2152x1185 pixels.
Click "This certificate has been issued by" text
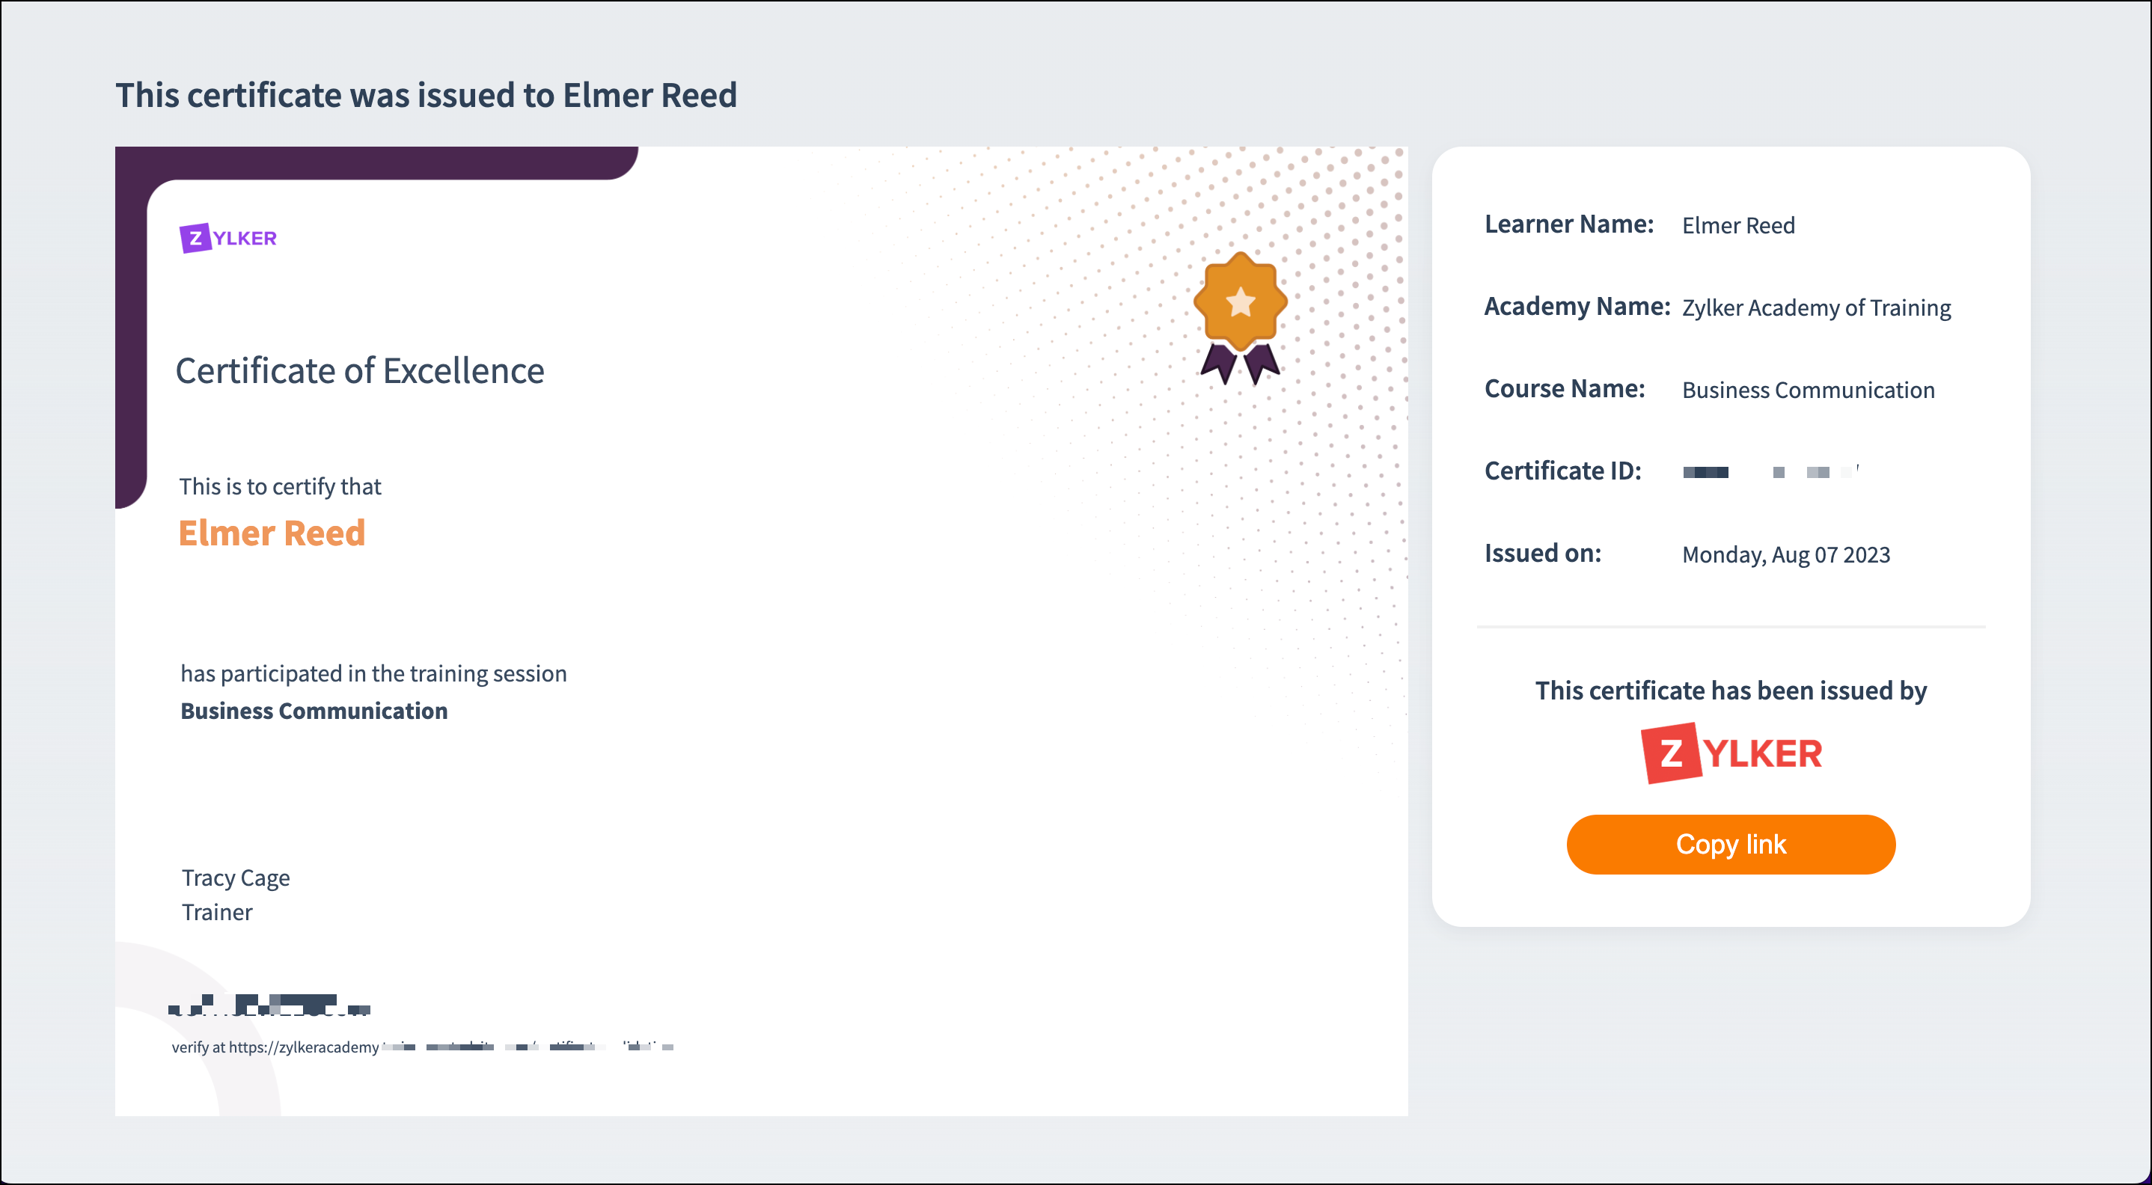1730,691
